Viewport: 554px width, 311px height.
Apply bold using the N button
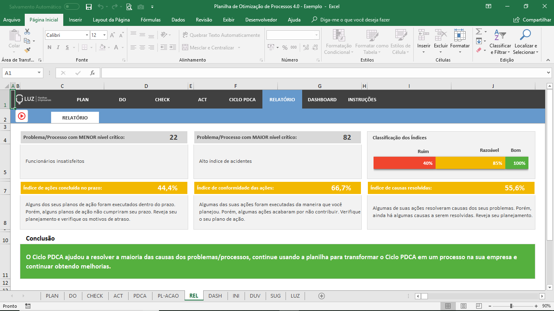point(49,47)
